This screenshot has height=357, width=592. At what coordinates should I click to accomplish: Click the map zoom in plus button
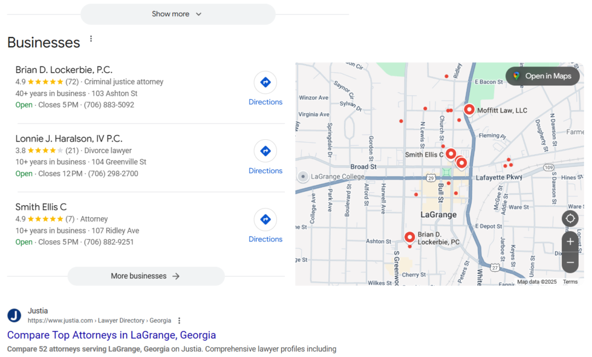click(x=570, y=241)
